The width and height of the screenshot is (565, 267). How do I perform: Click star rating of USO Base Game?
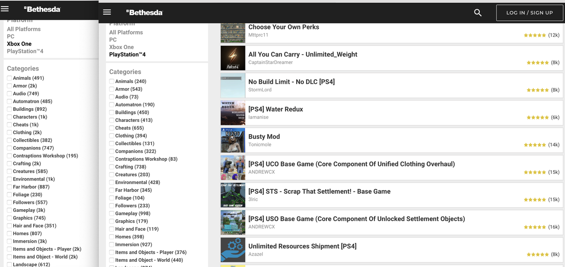click(535, 227)
